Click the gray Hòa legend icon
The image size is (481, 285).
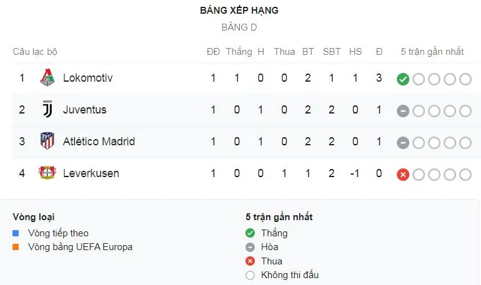250,247
